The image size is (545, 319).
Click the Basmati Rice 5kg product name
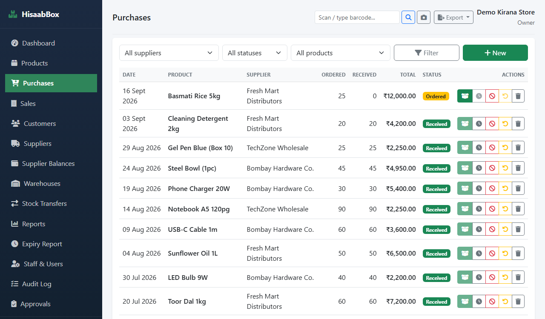click(194, 96)
